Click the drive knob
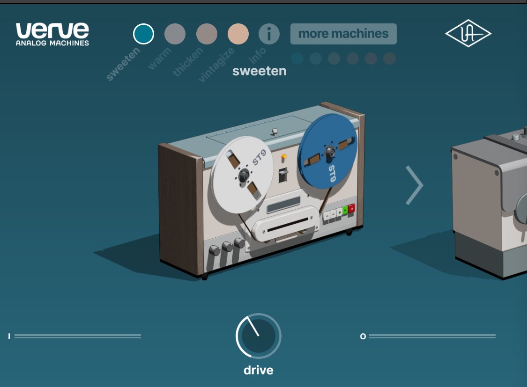527x387 pixels. click(x=259, y=336)
